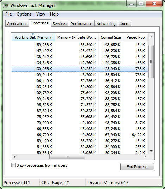Click the CPU Usage: 2% status entry
This screenshot has width=165, height=189.
point(55,183)
